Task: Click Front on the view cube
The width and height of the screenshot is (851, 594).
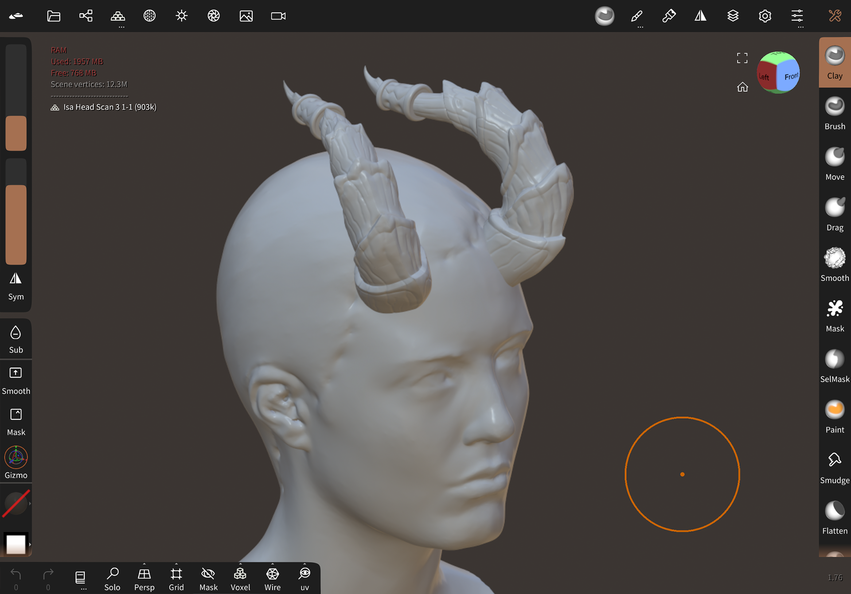Action: tap(791, 76)
